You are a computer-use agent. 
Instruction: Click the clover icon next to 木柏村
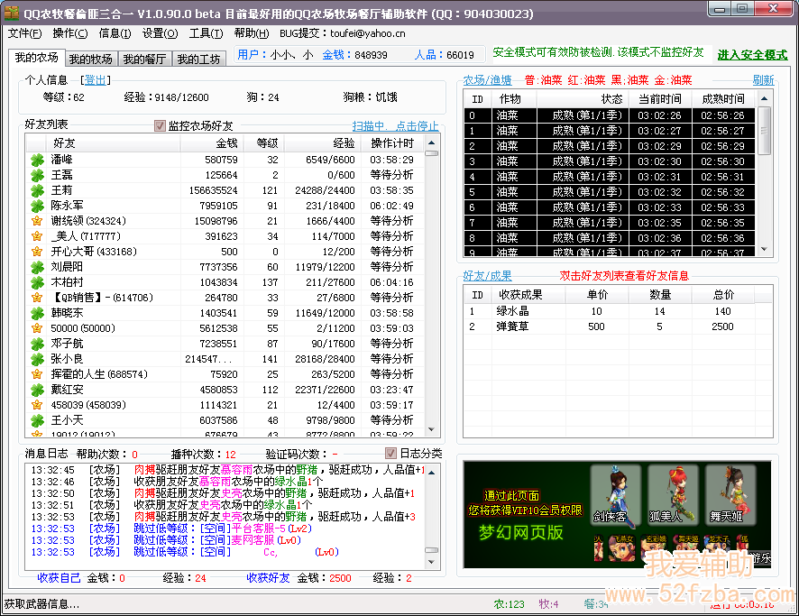point(37,282)
